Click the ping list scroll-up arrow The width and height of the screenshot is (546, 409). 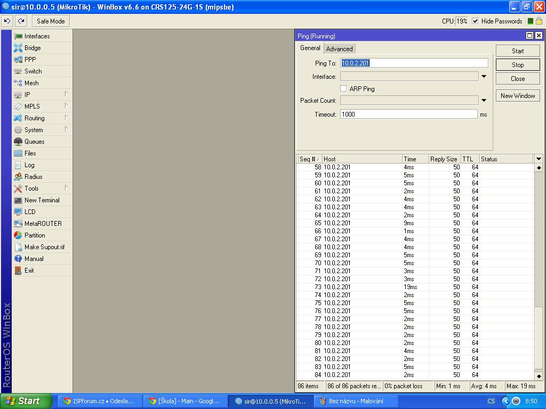pyautogui.click(x=539, y=168)
